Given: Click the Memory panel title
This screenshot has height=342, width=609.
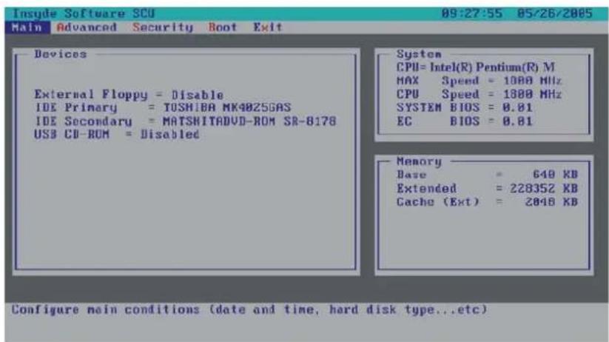Looking at the screenshot, I should [x=419, y=161].
